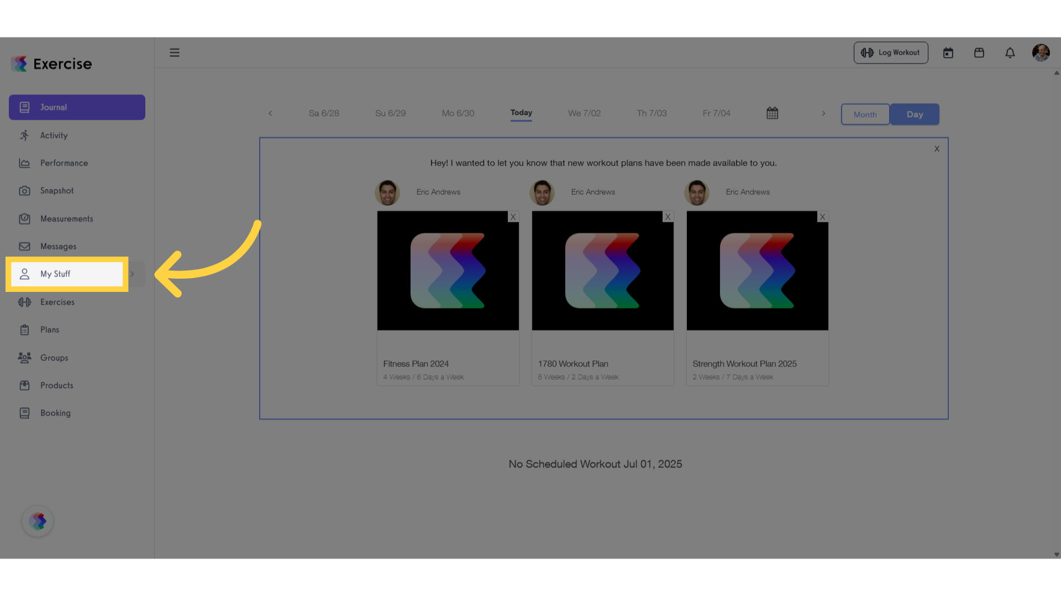Click Eric Andrews avatar above Strength Workout Plan 2025

tap(697, 193)
